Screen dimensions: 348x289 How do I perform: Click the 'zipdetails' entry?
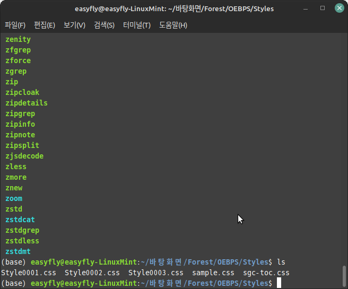(x=27, y=103)
